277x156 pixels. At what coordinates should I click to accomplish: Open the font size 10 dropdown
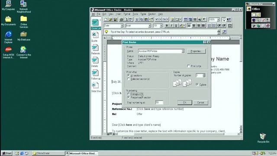[x=161, y=26]
